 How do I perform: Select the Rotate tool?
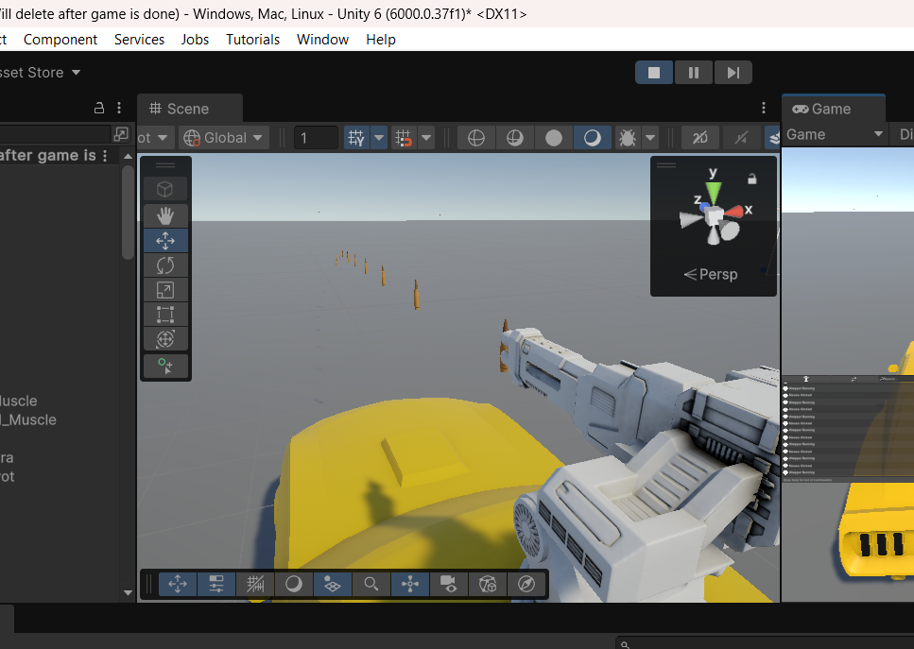(165, 265)
